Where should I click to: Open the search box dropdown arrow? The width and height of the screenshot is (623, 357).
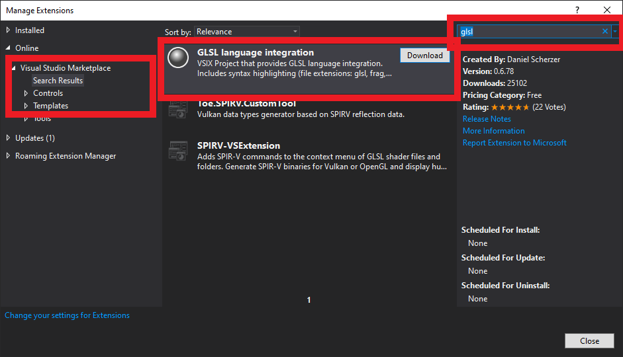pyautogui.click(x=615, y=31)
